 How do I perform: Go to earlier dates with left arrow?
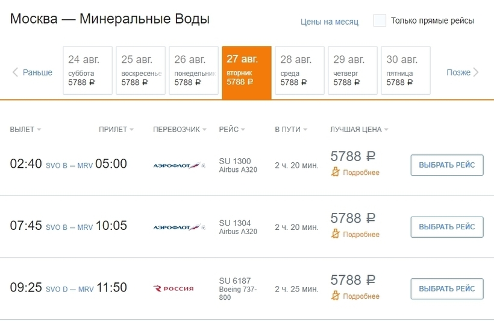(16, 72)
